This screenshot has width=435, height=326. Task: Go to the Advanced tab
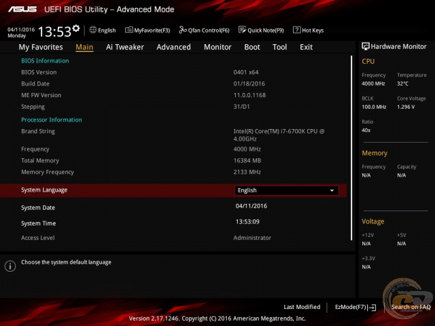174,47
